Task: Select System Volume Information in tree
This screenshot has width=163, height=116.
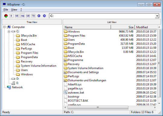Action: [x=39, y=66]
